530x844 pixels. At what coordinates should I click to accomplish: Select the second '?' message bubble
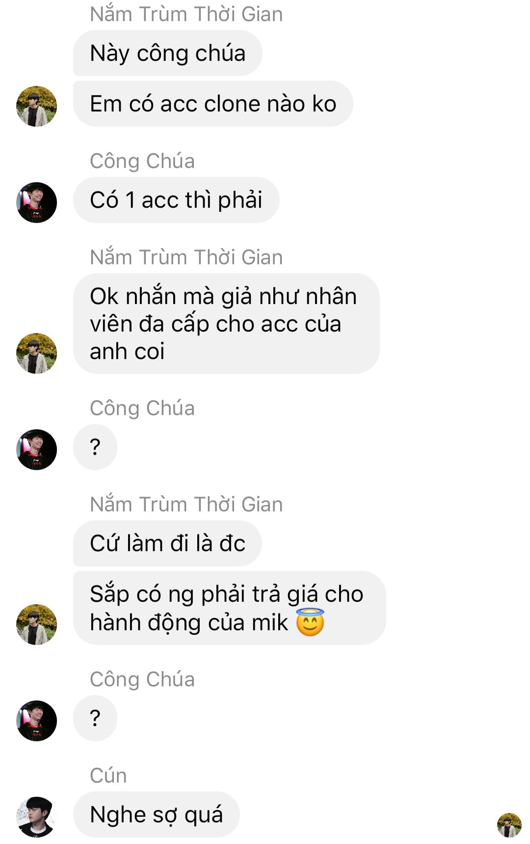(95, 718)
